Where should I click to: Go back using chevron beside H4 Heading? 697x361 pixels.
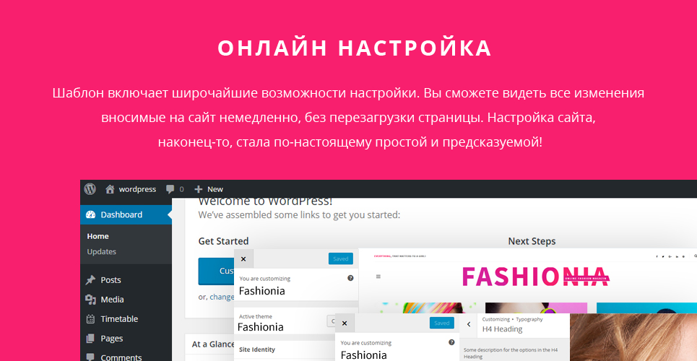click(x=469, y=325)
